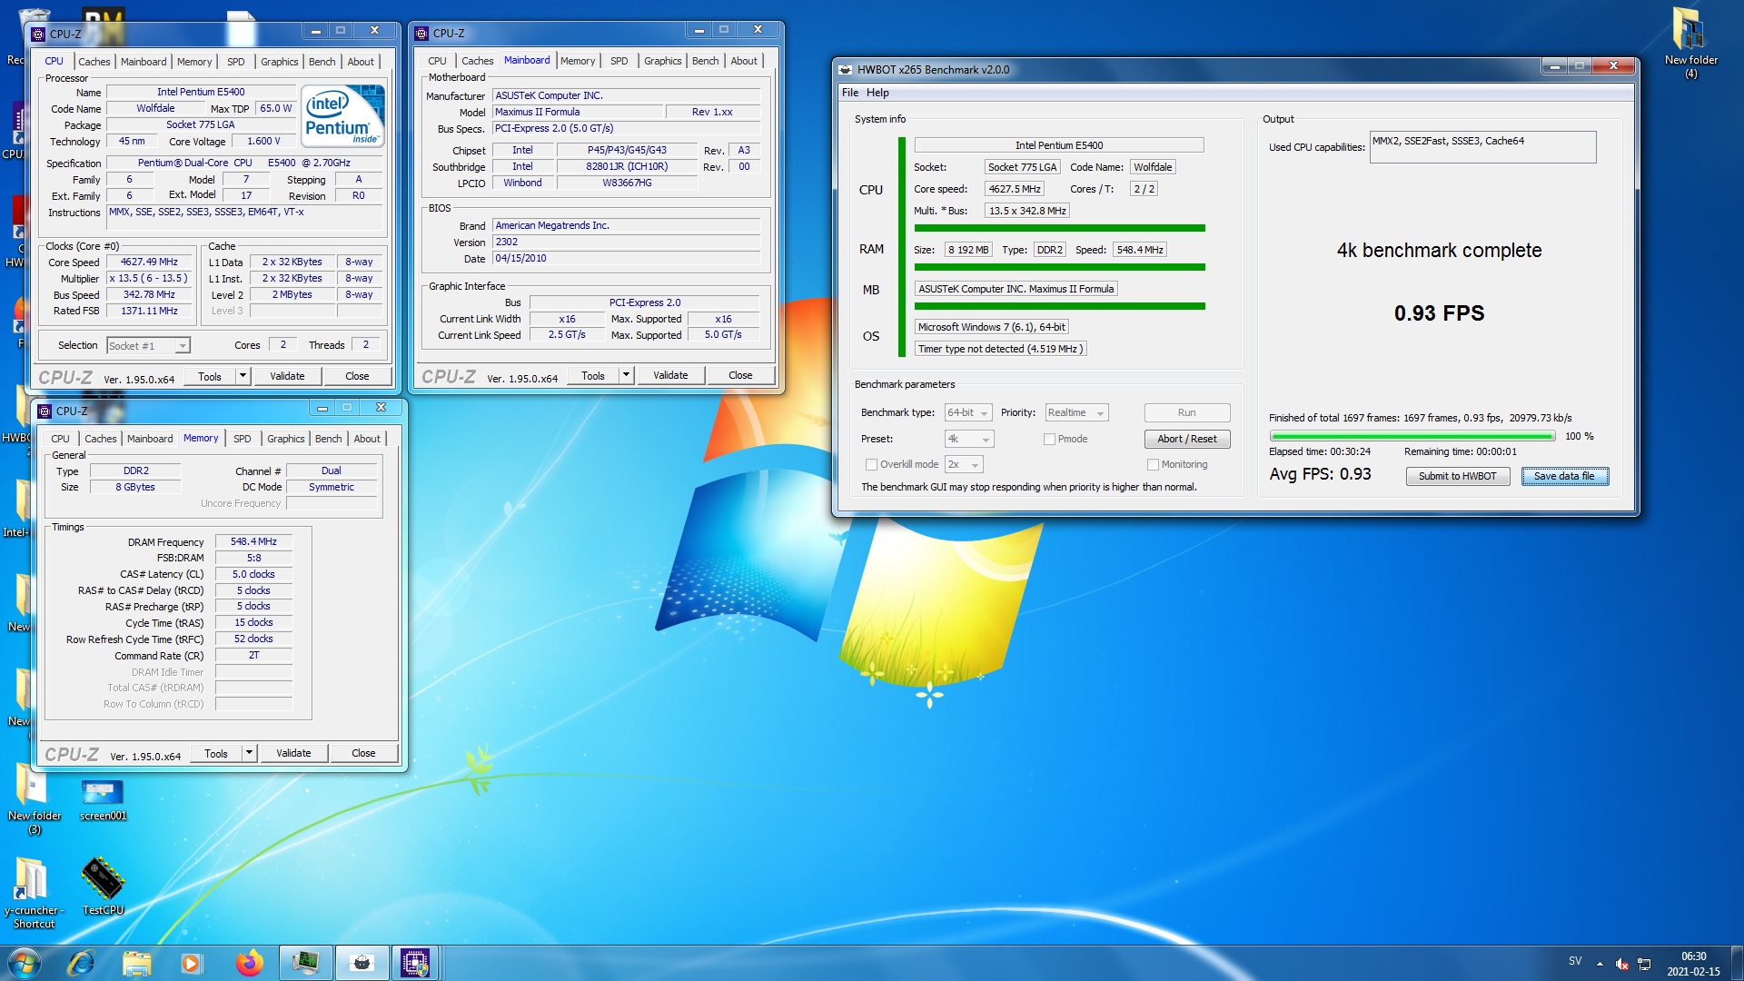
Task: Click the Core Speed value 4627.49 MHz
Action: pyautogui.click(x=149, y=262)
